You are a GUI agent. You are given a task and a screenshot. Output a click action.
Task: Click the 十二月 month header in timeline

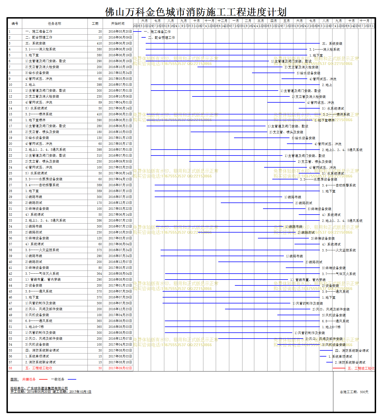point(222,21)
